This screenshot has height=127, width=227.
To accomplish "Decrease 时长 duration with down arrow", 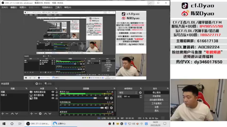I will [141, 97].
